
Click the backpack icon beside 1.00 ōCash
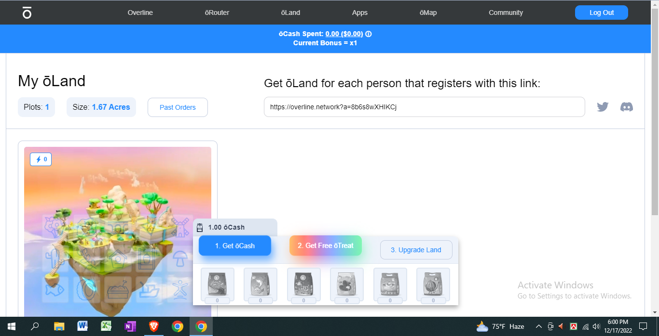[x=200, y=227]
